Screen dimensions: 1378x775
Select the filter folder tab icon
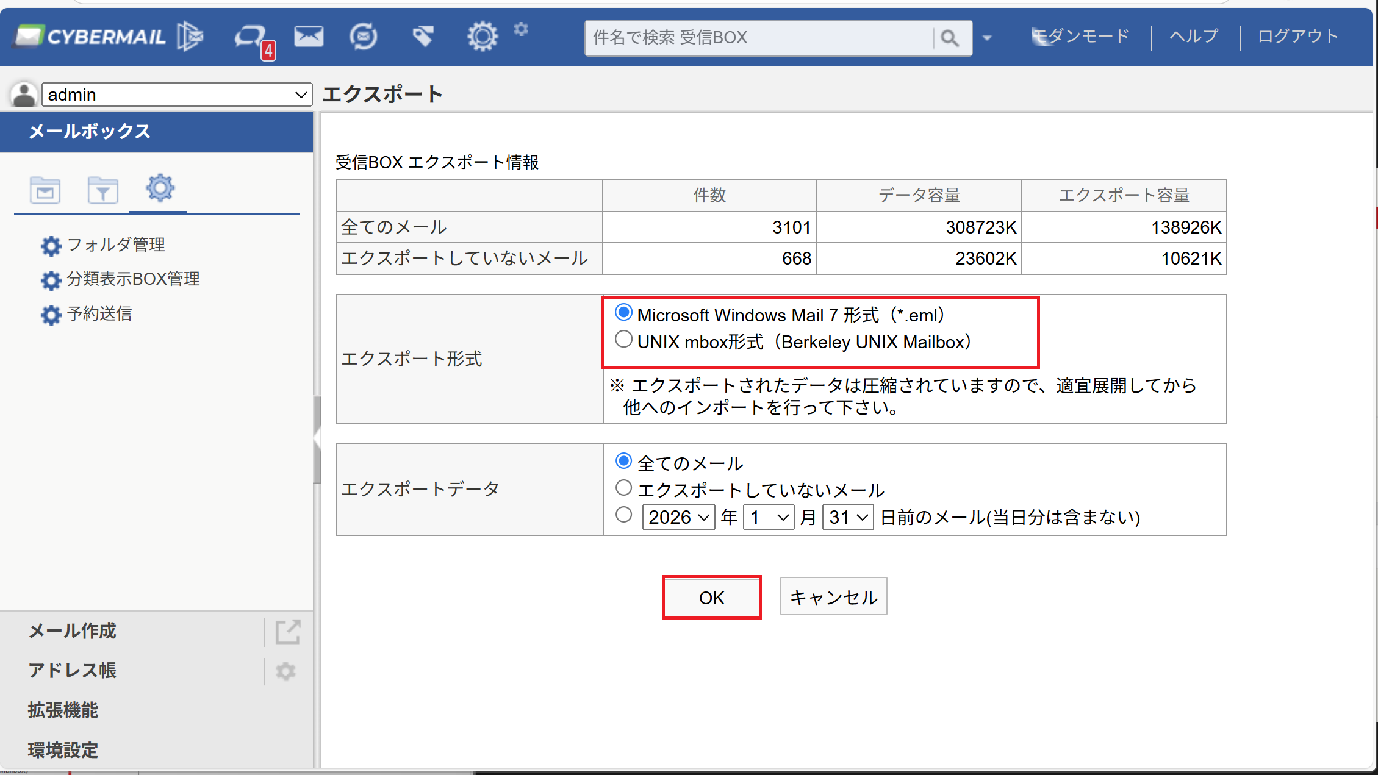pos(102,190)
